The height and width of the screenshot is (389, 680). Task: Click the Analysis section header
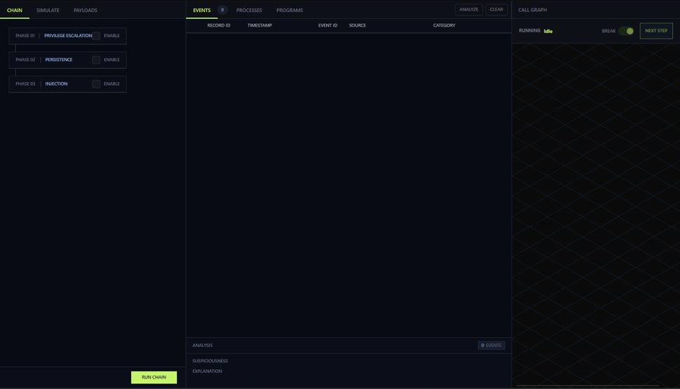(x=203, y=346)
